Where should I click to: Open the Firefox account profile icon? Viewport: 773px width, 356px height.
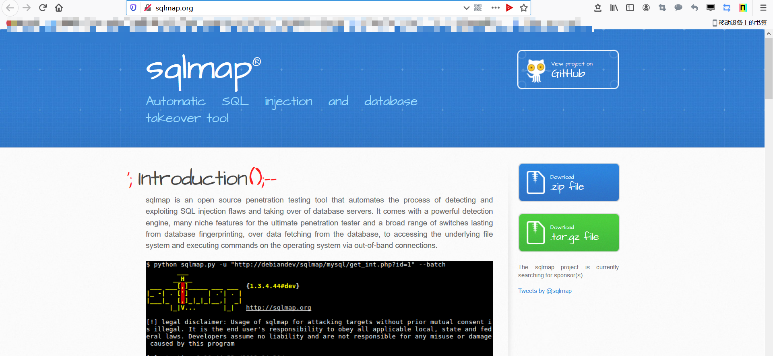[646, 8]
